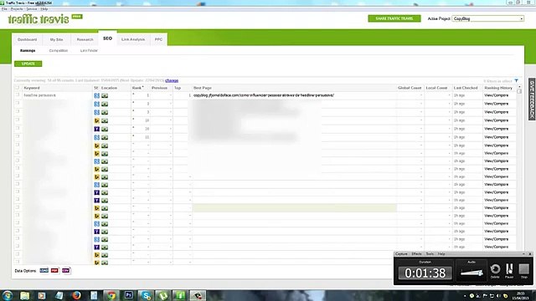Screen dimensions: 536x301
Task: Open the Active Project dropdown
Action: [487, 18]
